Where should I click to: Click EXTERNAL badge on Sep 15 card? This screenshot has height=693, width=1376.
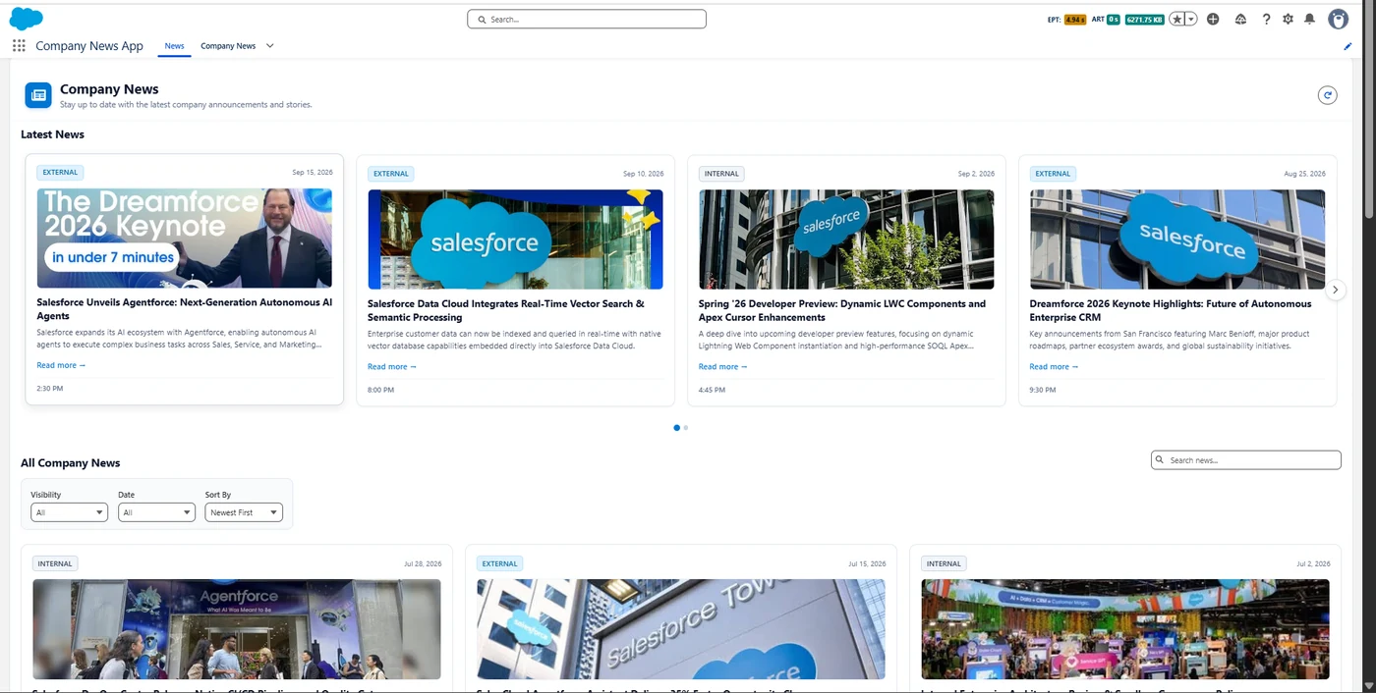click(x=60, y=173)
